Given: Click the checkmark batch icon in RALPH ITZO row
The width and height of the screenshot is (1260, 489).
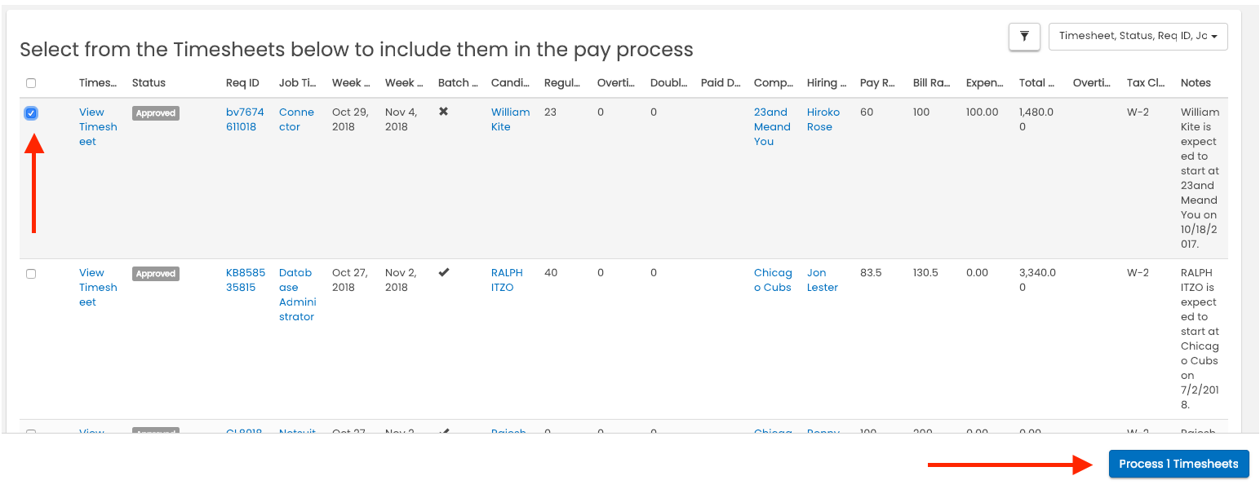Looking at the screenshot, I should (444, 272).
